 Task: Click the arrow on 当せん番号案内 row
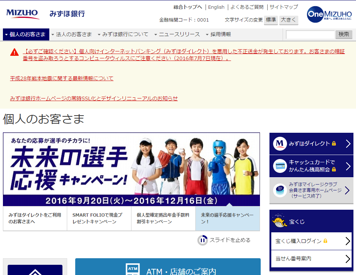pyautogui.click(x=348, y=259)
